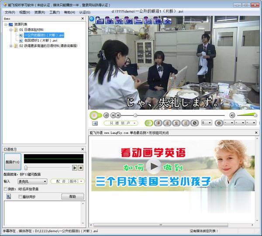Select 侧耳倾听1(片断).avi in the tree
The height and width of the screenshot is (236, 262).
click(x=41, y=41)
